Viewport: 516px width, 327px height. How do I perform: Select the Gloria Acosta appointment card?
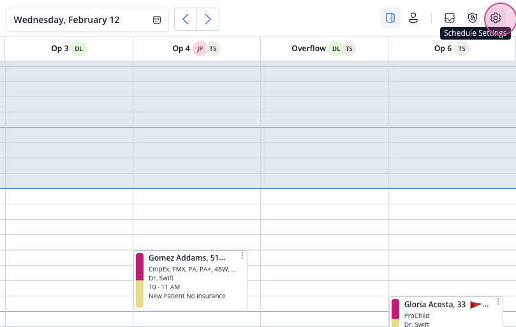coord(446,312)
